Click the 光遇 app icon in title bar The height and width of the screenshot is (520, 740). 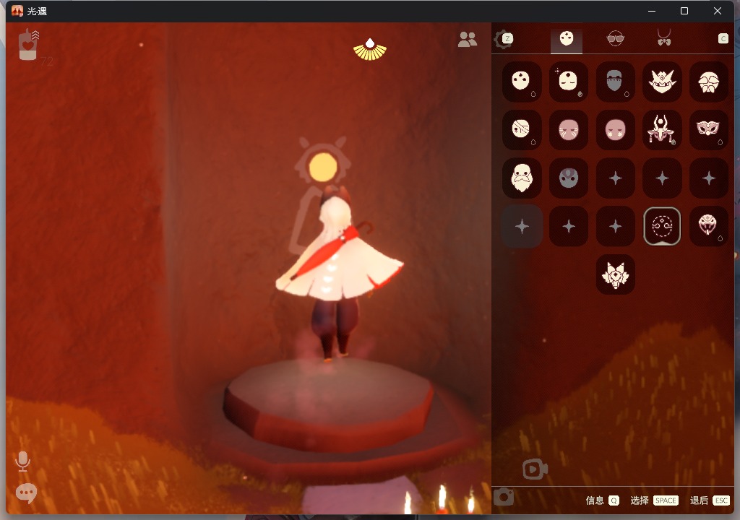point(17,11)
